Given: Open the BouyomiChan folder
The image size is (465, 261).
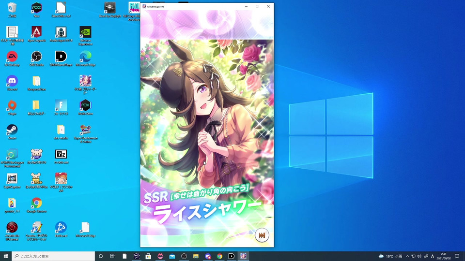Looking at the screenshot, I should click(x=36, y=83).
